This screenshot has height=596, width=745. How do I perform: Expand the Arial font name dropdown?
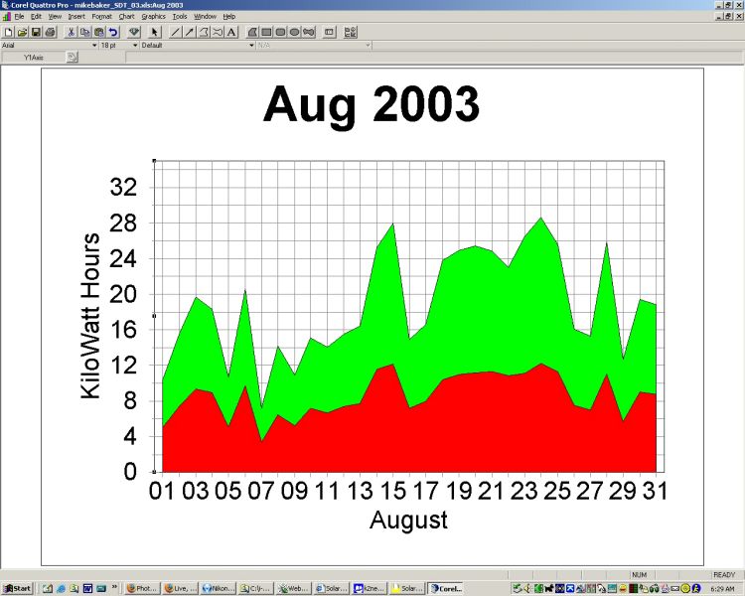pyautogui.click(x=94, y=45)
